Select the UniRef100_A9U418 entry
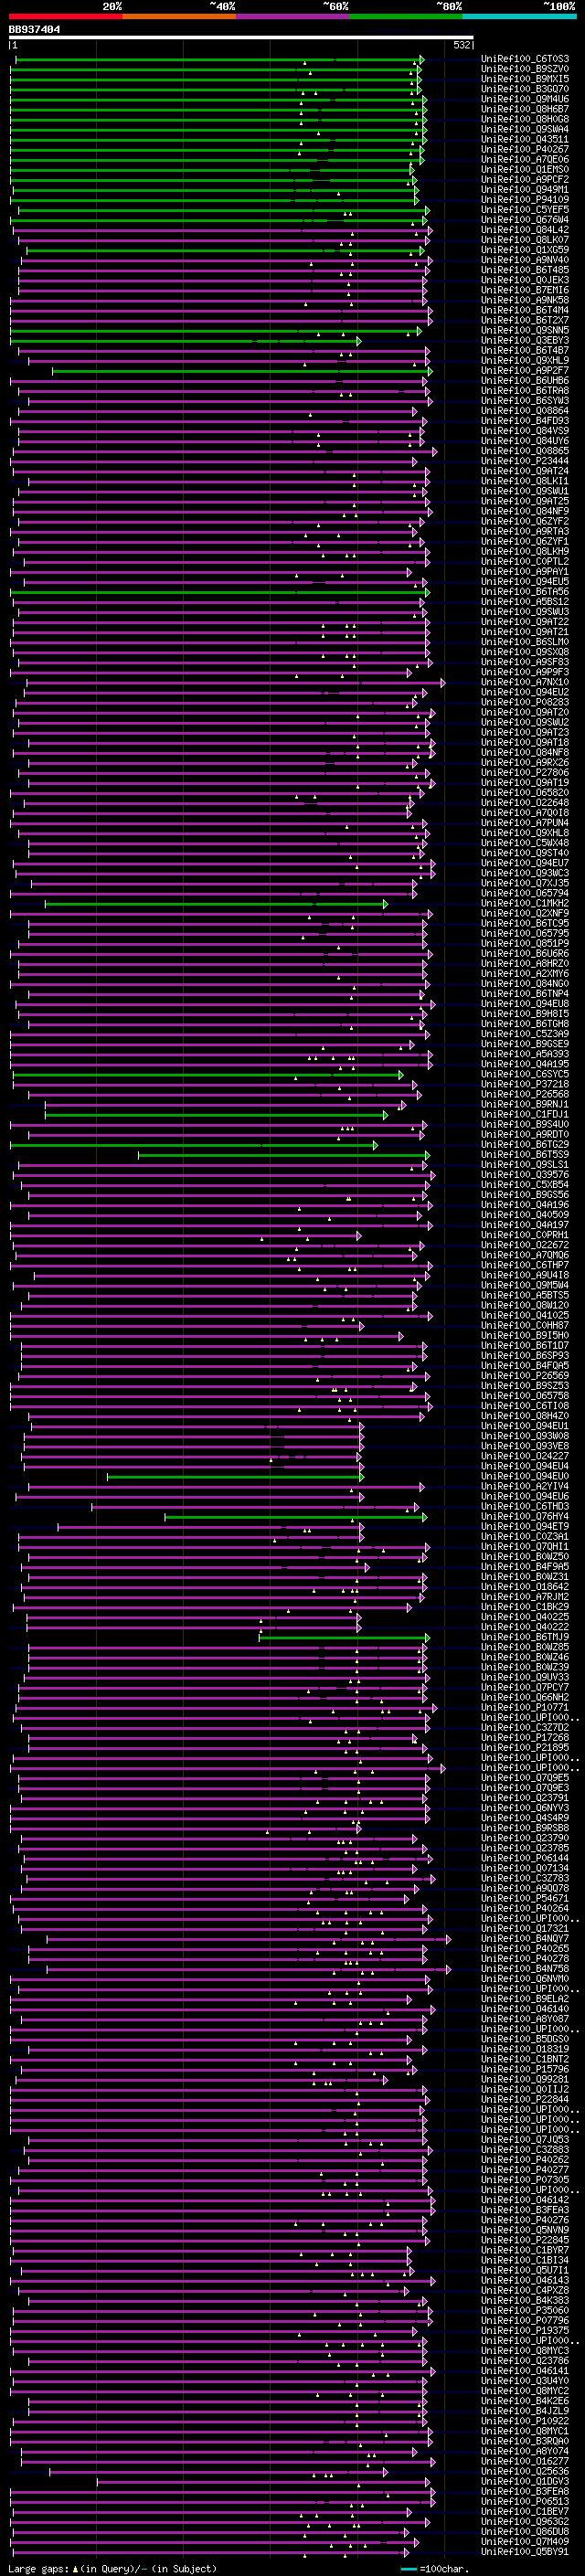The height and width of the screenshot is (2576, 585). coord(525,1275)
